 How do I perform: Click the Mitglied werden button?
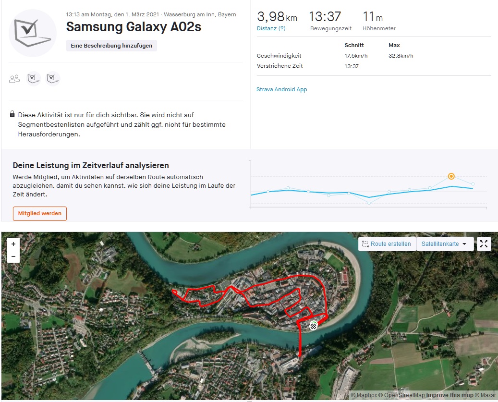[x=40, y=213]
